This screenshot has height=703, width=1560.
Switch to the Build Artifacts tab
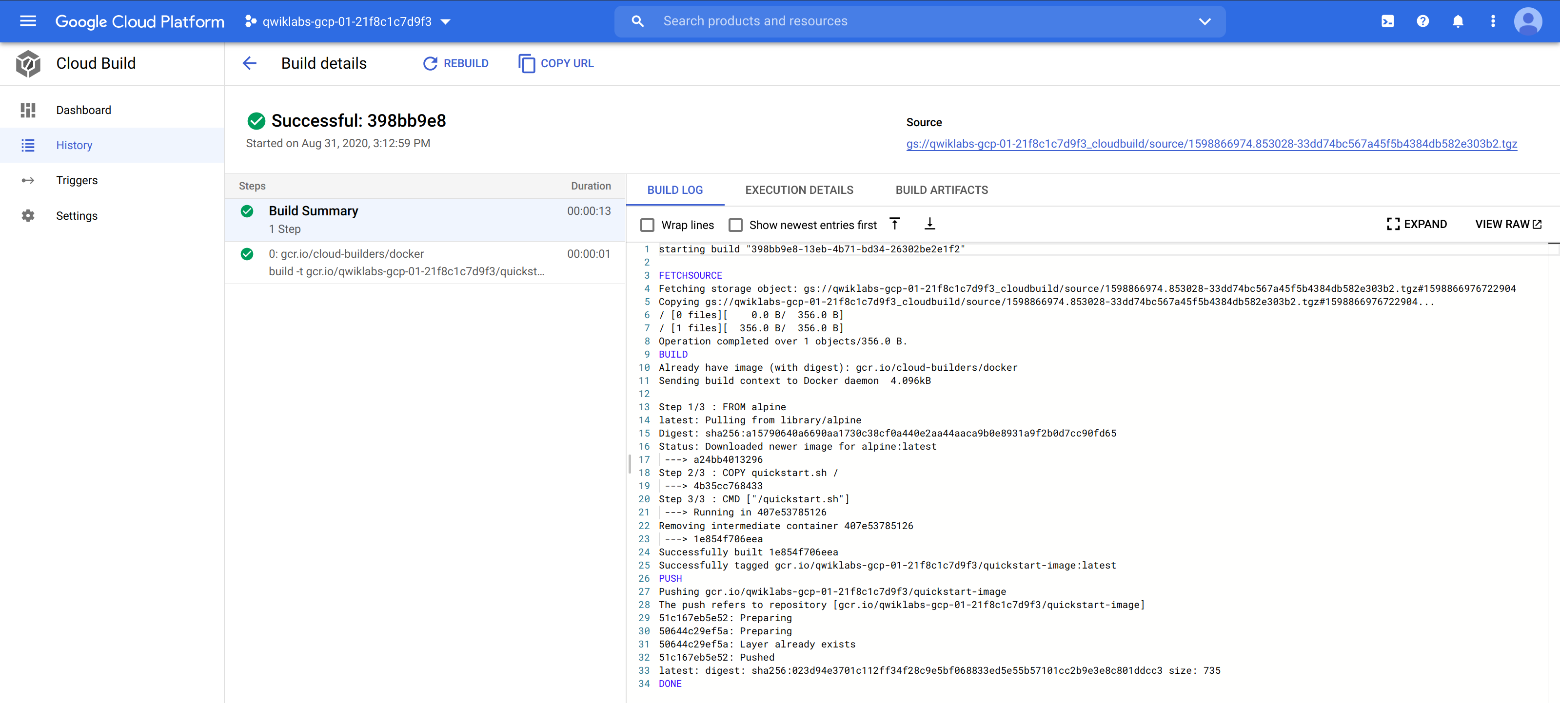pyautogui.click(x=941, y=190)
